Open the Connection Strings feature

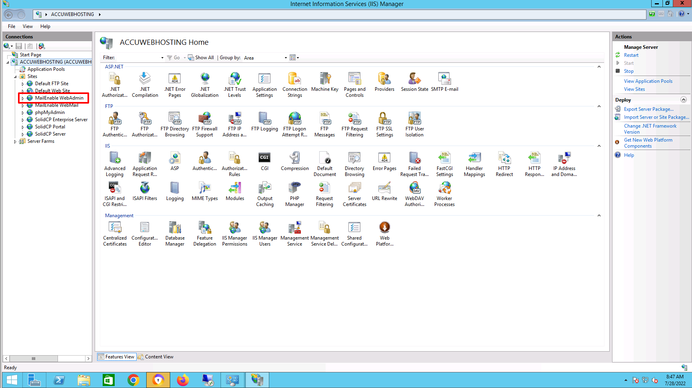pos(295,84)
